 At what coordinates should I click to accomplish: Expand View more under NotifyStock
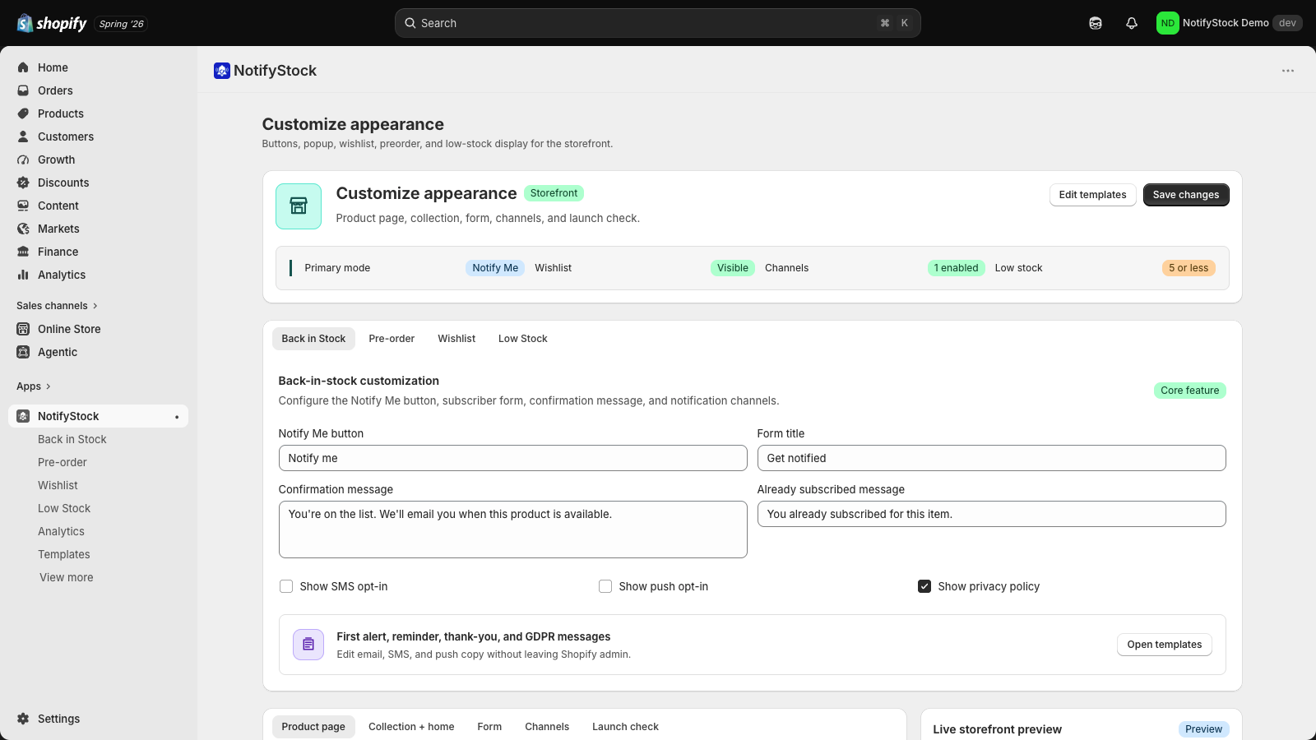tap(66, 577)
